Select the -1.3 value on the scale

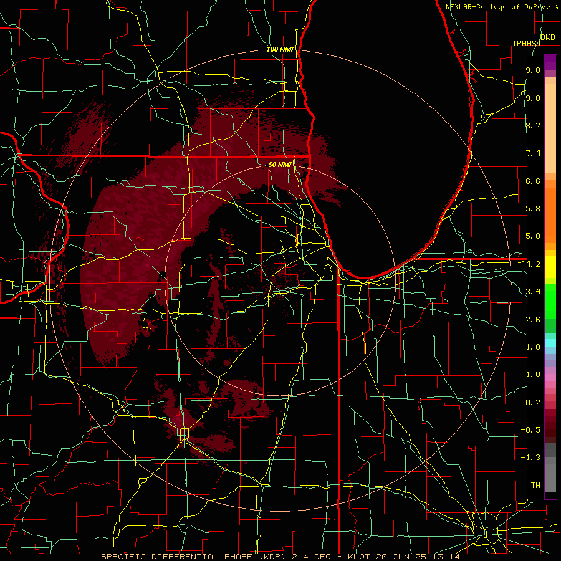click(530, 458)
